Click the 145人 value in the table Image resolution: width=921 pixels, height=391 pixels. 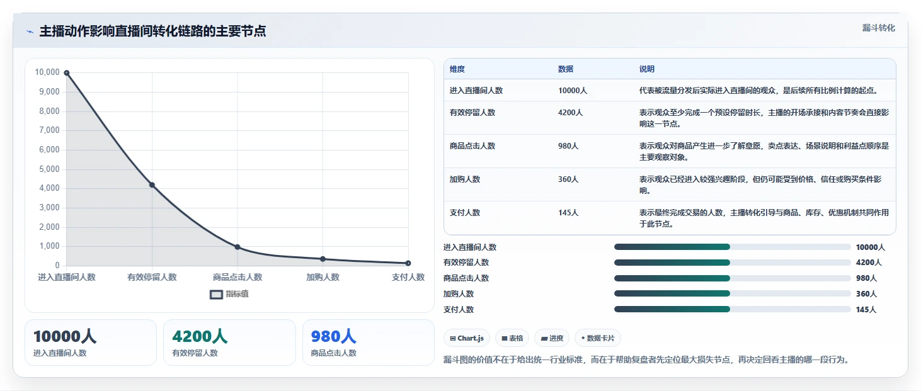coord(568,213)
